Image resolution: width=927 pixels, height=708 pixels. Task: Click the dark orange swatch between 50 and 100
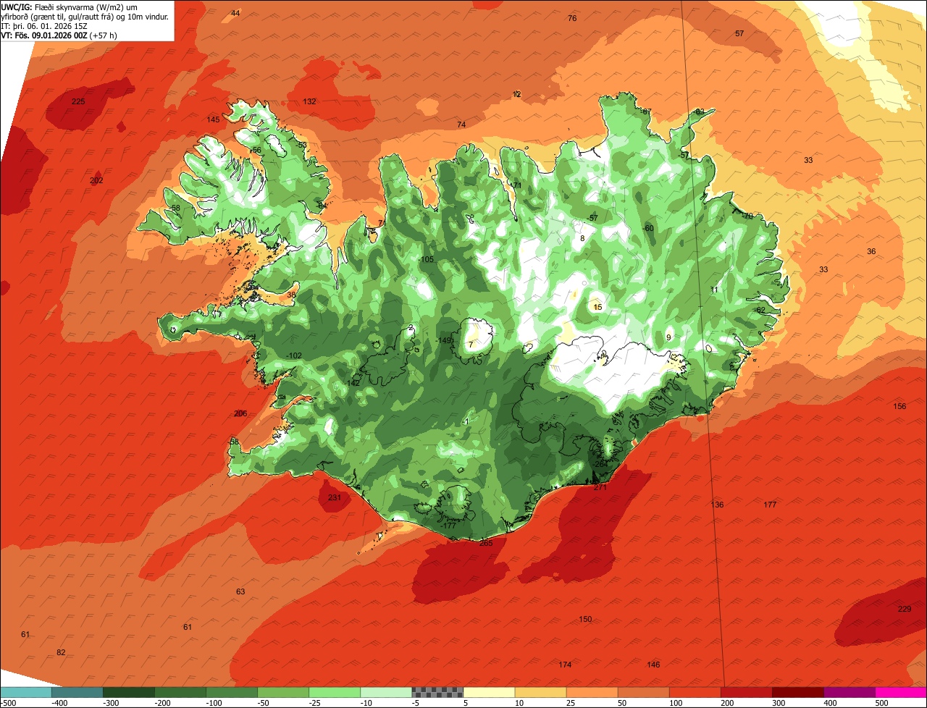(x=643, y=692)
